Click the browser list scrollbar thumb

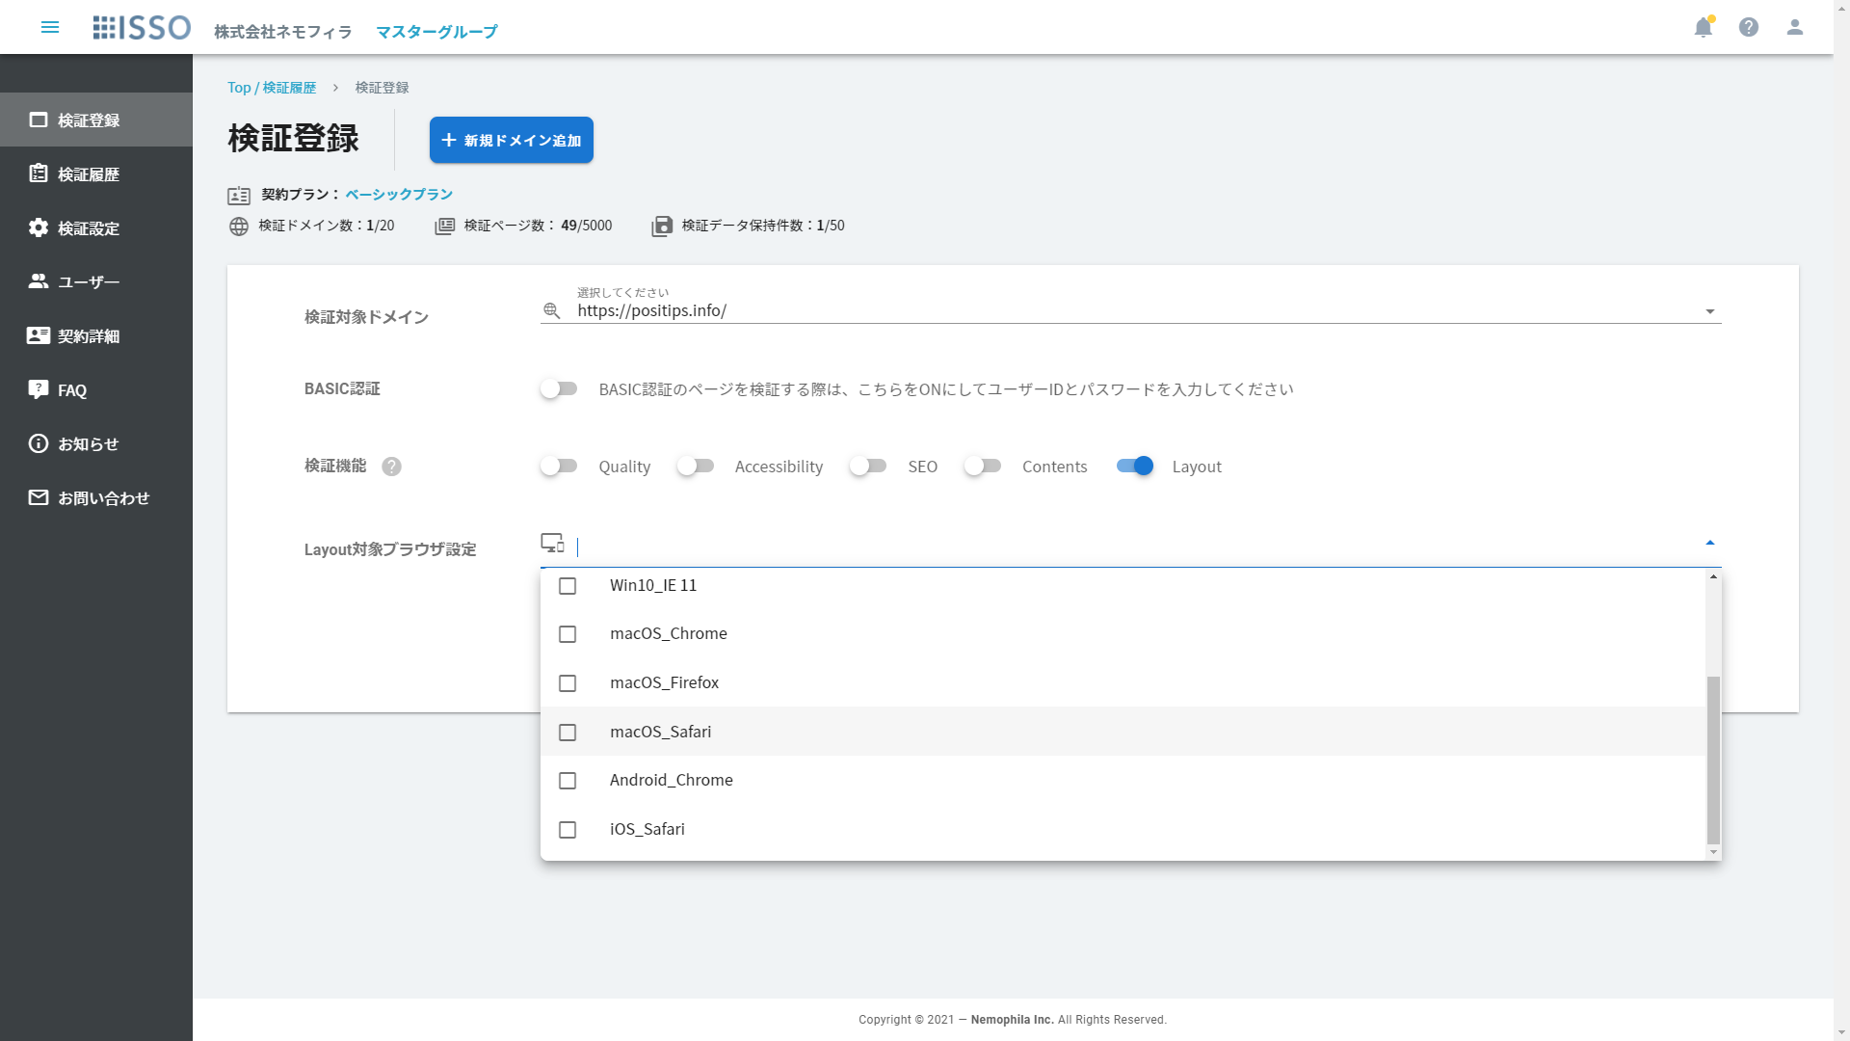(1713, 760)
